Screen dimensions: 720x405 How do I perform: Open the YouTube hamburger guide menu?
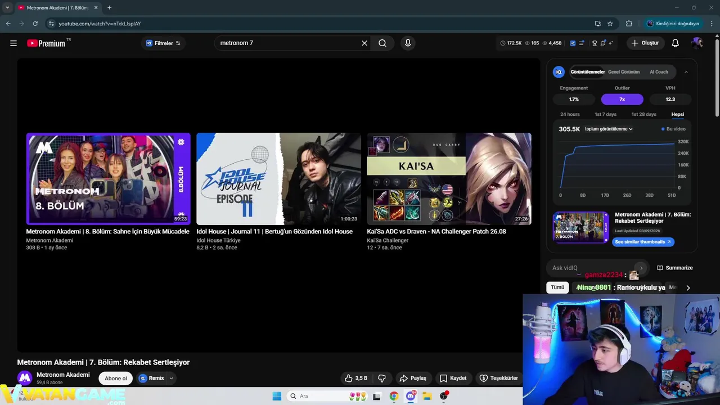tap(13, 43)
